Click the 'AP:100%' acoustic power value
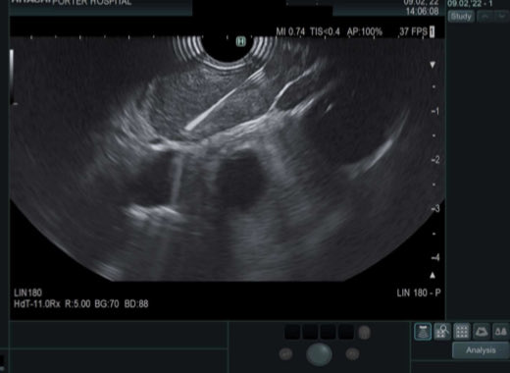 tap(365, 31)
